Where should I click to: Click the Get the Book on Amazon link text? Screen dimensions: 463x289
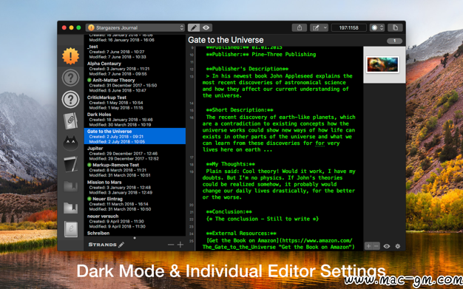tap(243, 240)
